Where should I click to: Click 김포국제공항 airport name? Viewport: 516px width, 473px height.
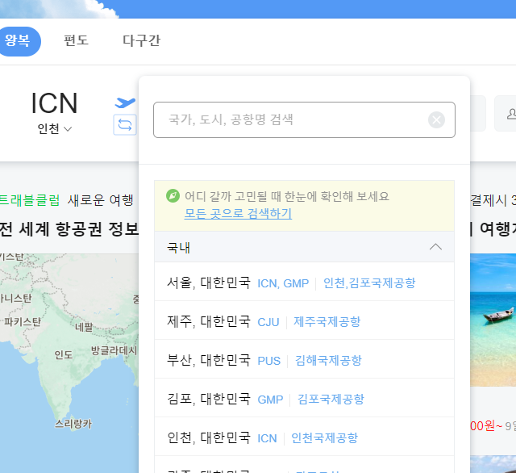click(331, 399)
